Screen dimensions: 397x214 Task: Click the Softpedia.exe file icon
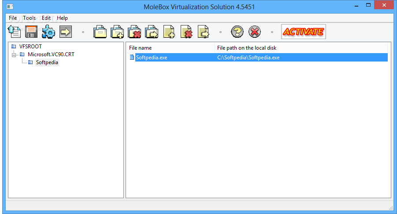click(132, 57)
